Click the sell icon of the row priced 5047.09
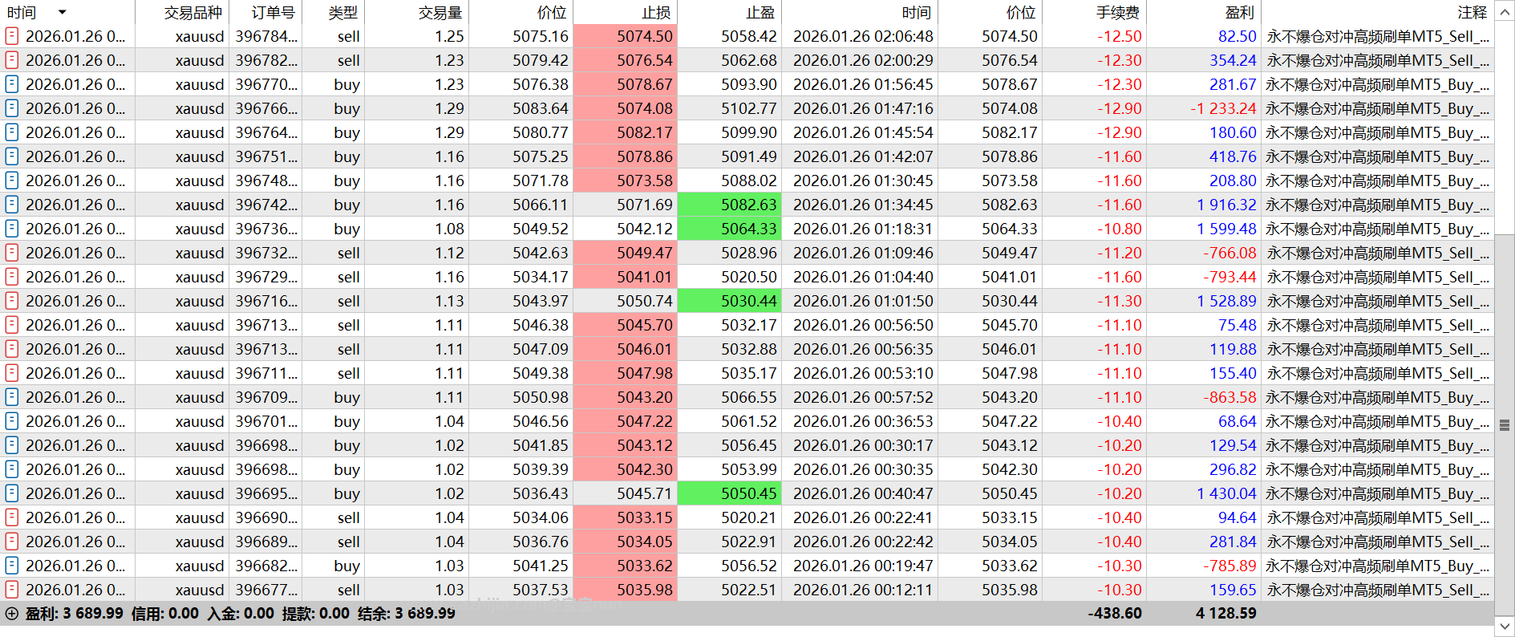 [x=12, y=349]
